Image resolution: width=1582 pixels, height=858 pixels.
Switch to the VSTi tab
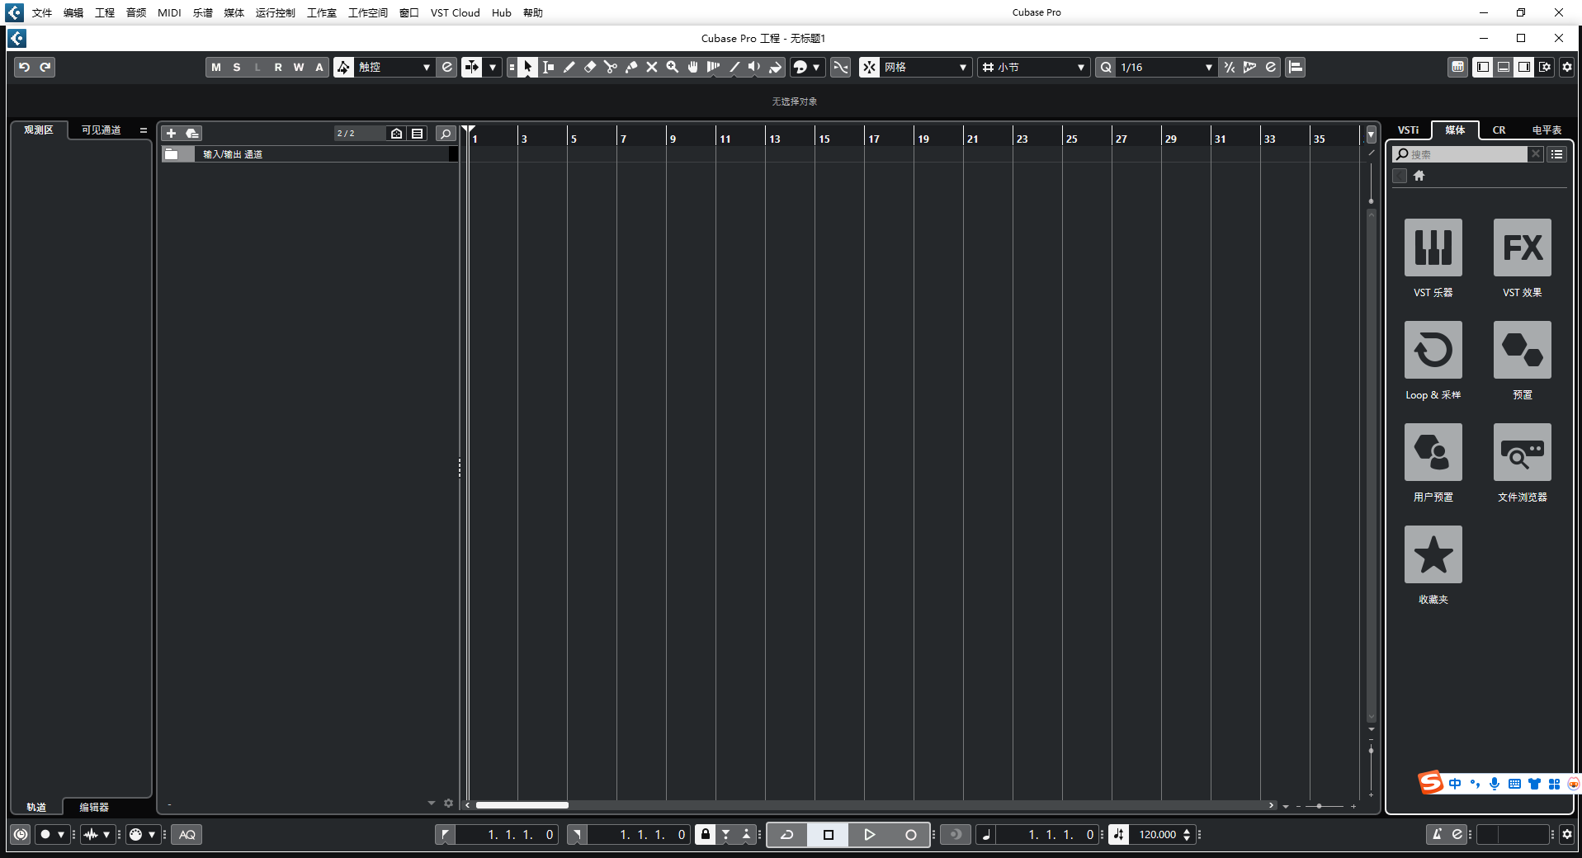point(1408,130)
